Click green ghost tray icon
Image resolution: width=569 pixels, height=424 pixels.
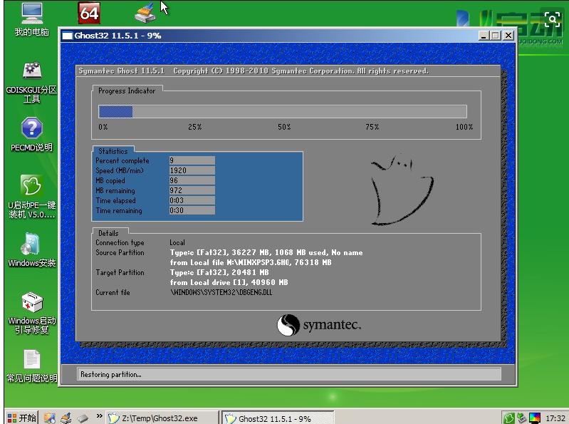[x=509, y=418]
